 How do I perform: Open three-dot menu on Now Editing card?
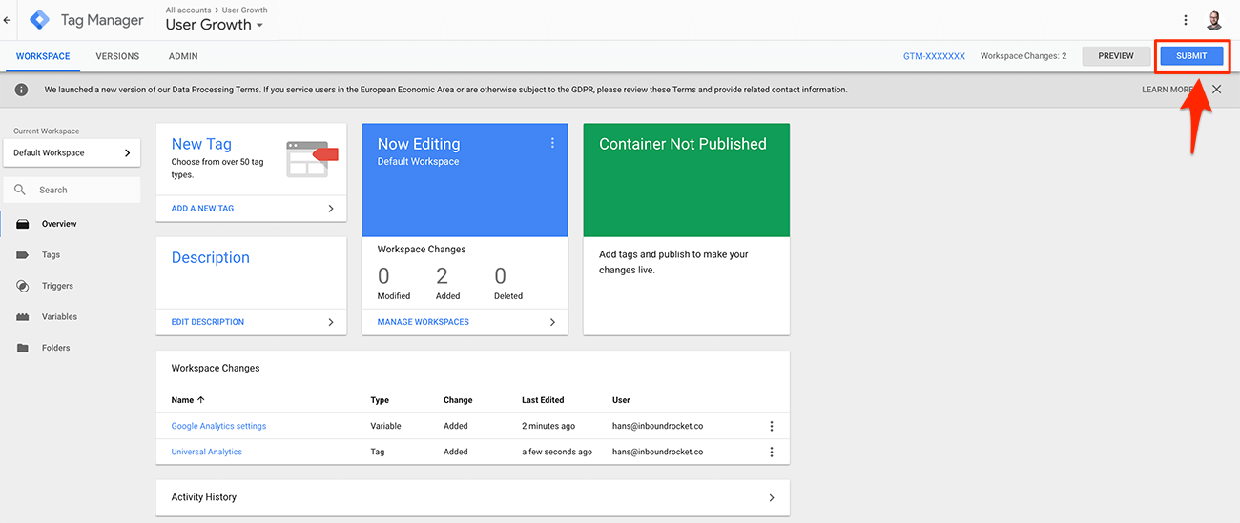(552, 143)
